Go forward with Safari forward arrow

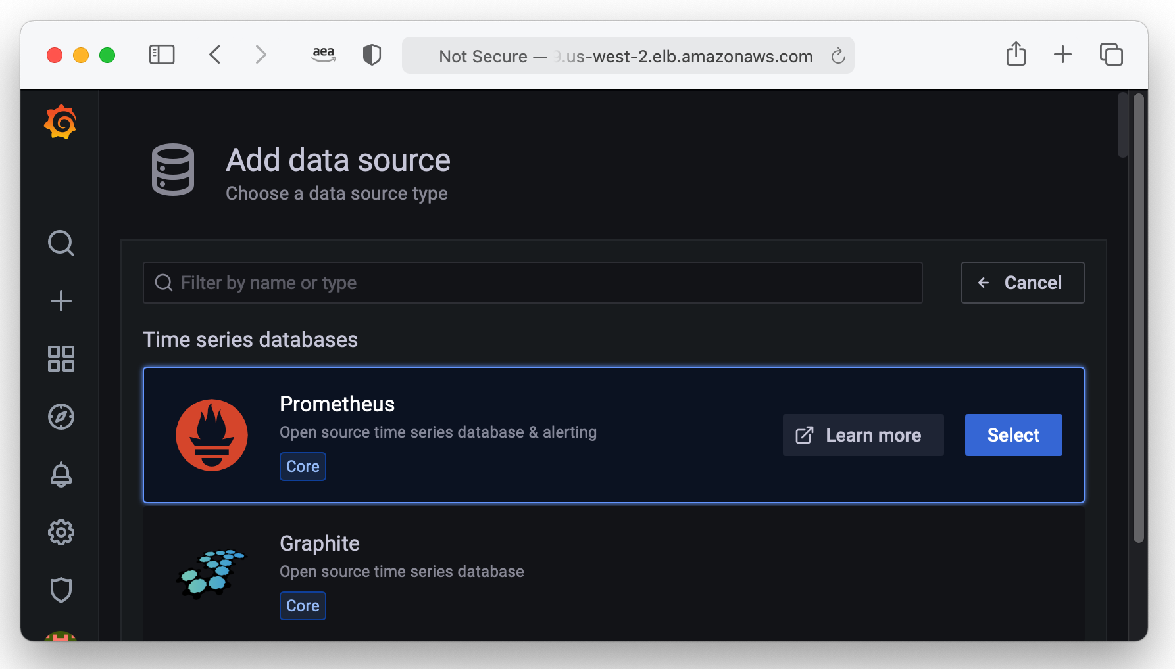pyautogui.click(x=261, y=55)
